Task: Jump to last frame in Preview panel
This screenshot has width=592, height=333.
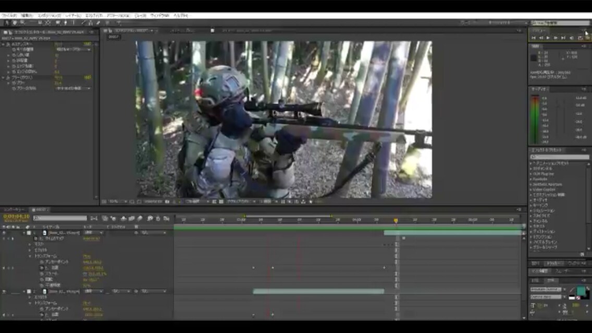Action: click(x=563, y=37)
